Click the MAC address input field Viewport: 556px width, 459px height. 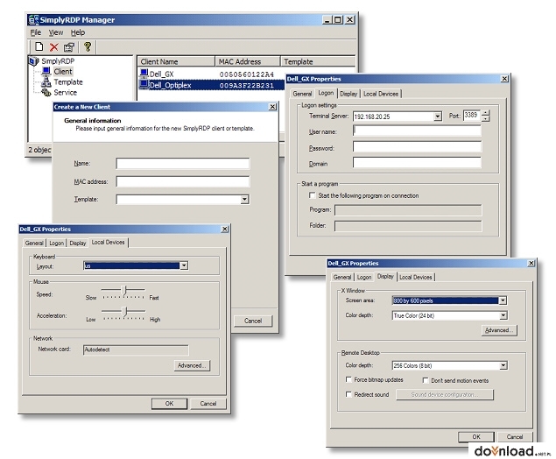tap(183, 181)
